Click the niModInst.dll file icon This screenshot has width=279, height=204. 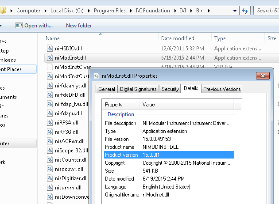(50, 57)
